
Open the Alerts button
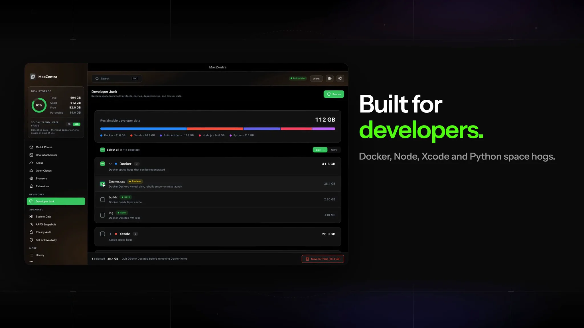(x=316, y=79)
